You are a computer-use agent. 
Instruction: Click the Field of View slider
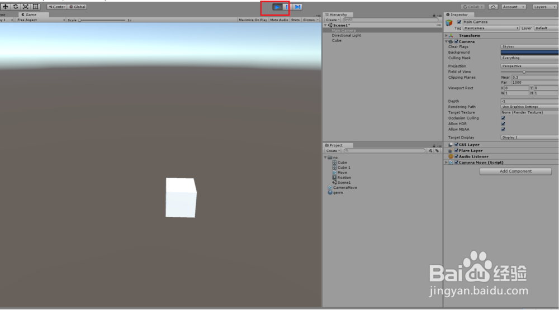(529, 72)
